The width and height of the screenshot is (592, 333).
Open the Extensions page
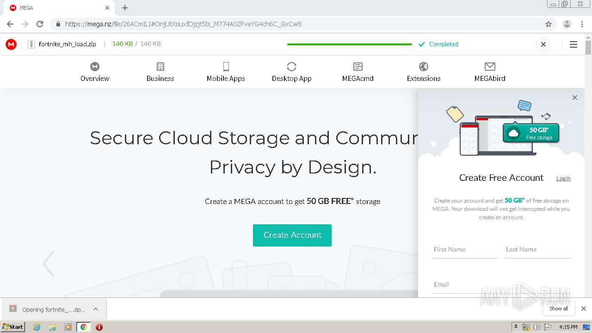point(423,72)
